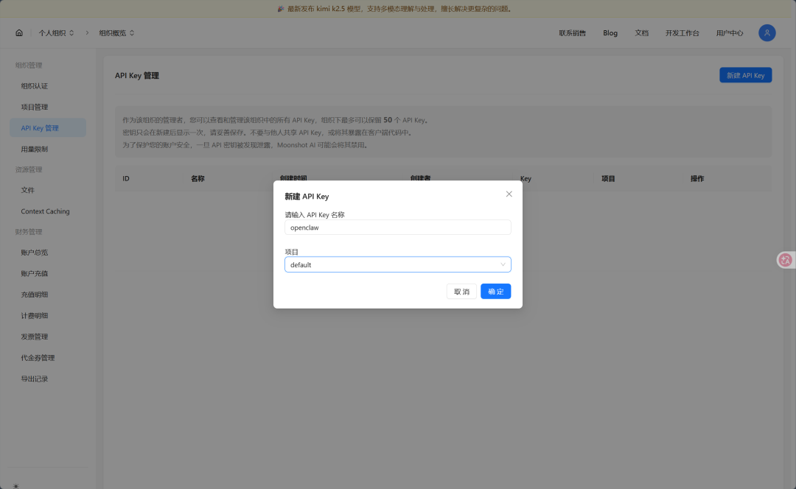Click the 操作 column header
796x489 pixels.
[697, 178]
